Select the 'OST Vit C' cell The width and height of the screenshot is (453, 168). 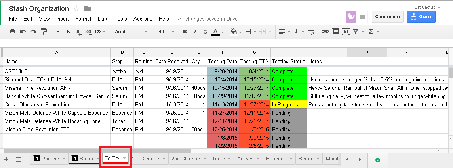click(57, 71)
